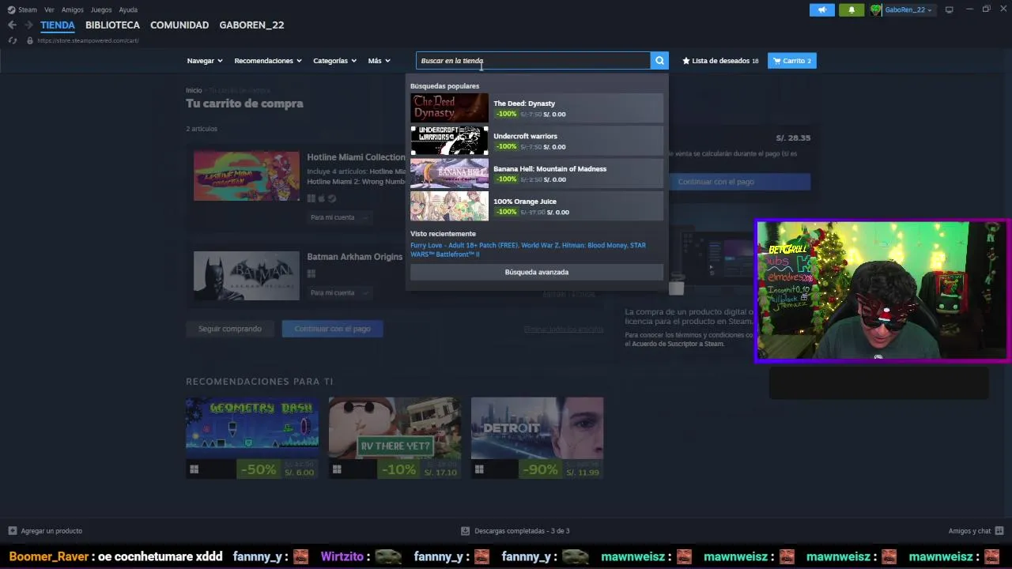Click Seguir comprando button
Image resolution: width=1012 pixels, height=569 pixels.
[x=230, y=329]
